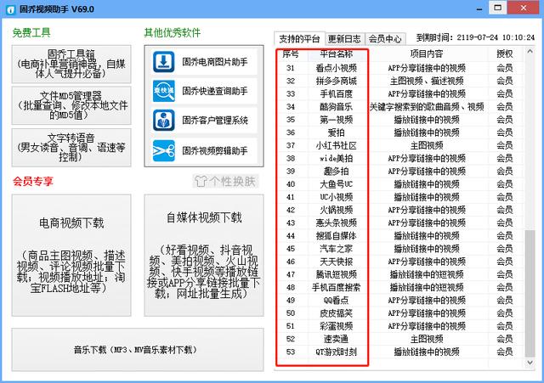Select row 48 手机百度搜索

coord(400,287)
